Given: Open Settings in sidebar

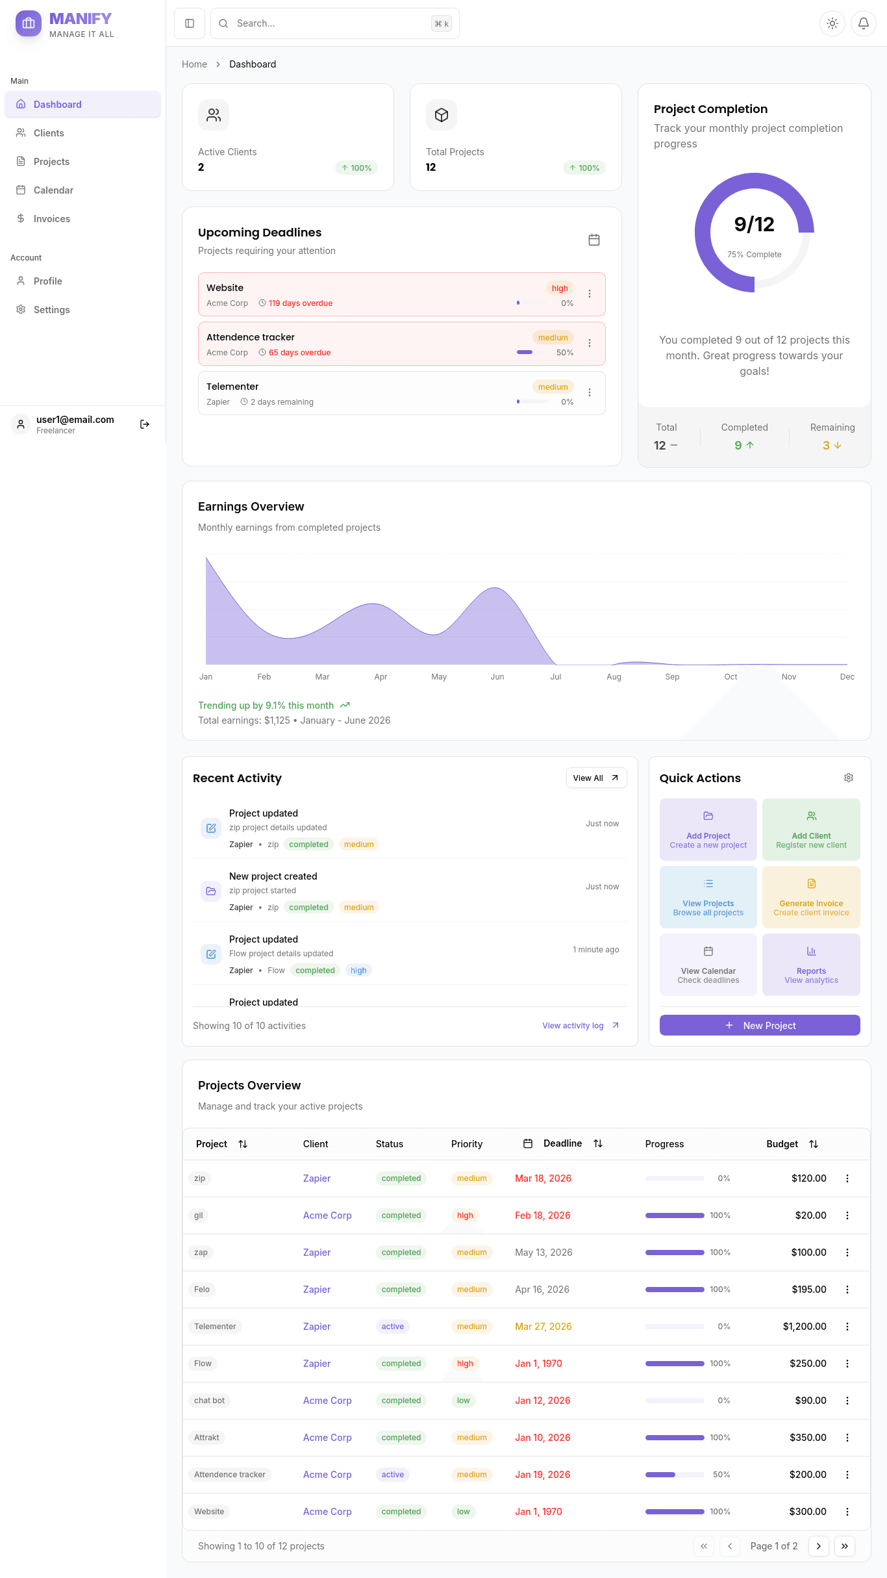Looking at the screenshot, I should click(82, 310).
